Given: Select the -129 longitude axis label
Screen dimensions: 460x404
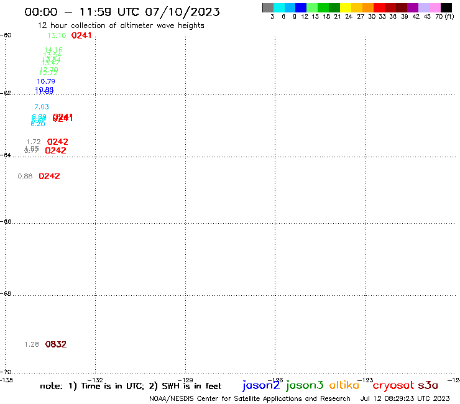Looking at the screenshot, I should pos(185,380).
